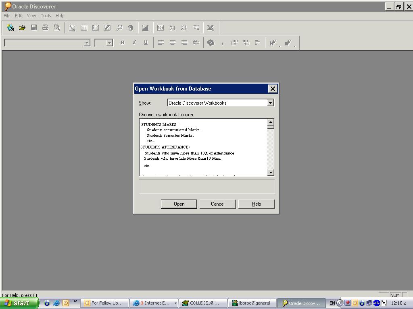Select 'Students Semester Marks.' workbook
Screen dimensions: 413x309
point(170,136)
